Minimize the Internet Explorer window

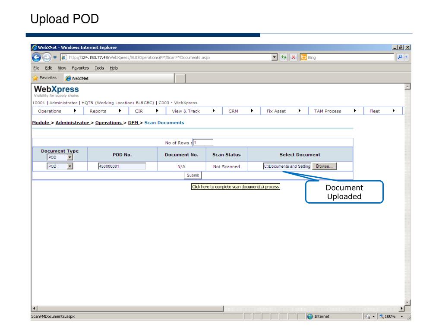coord(395,48)
